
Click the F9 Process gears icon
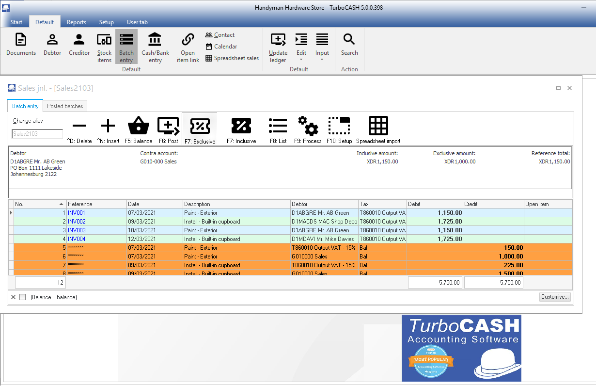(x=308, y=130)
